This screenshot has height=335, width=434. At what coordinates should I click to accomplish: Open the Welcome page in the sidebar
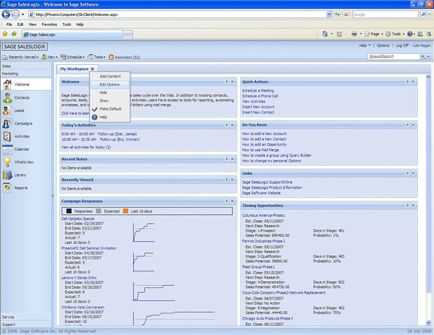tap(26, 85)
